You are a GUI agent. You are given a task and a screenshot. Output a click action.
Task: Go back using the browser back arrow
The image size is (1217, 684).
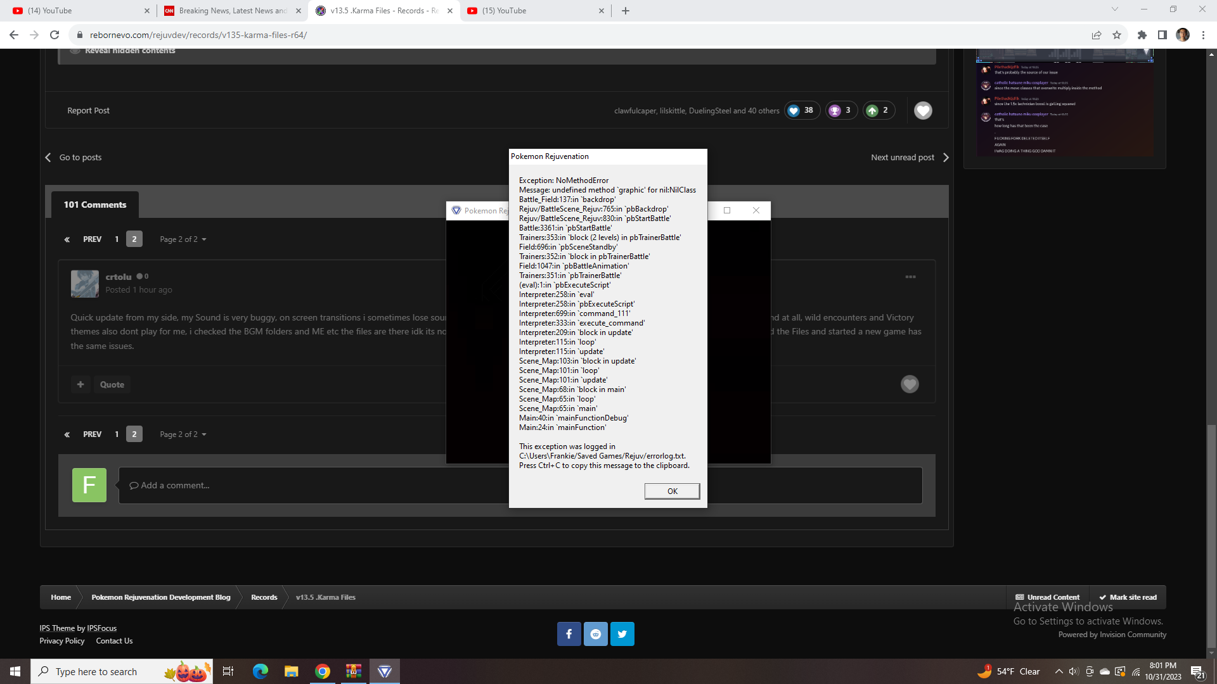tap(14, 35)
